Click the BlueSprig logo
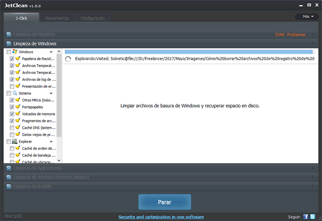This screenshot has width=322, height=221. [x=13, y=216]
